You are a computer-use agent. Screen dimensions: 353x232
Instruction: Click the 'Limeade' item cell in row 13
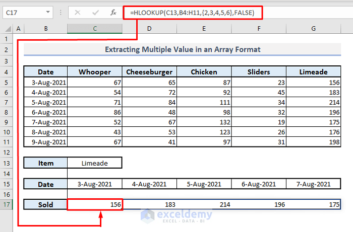click(95, 163)
